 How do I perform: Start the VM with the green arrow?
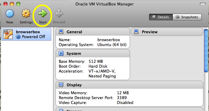tap(43, 13)
